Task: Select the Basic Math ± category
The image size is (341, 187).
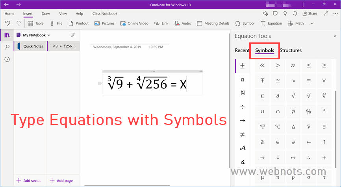Action: point(243,66)
